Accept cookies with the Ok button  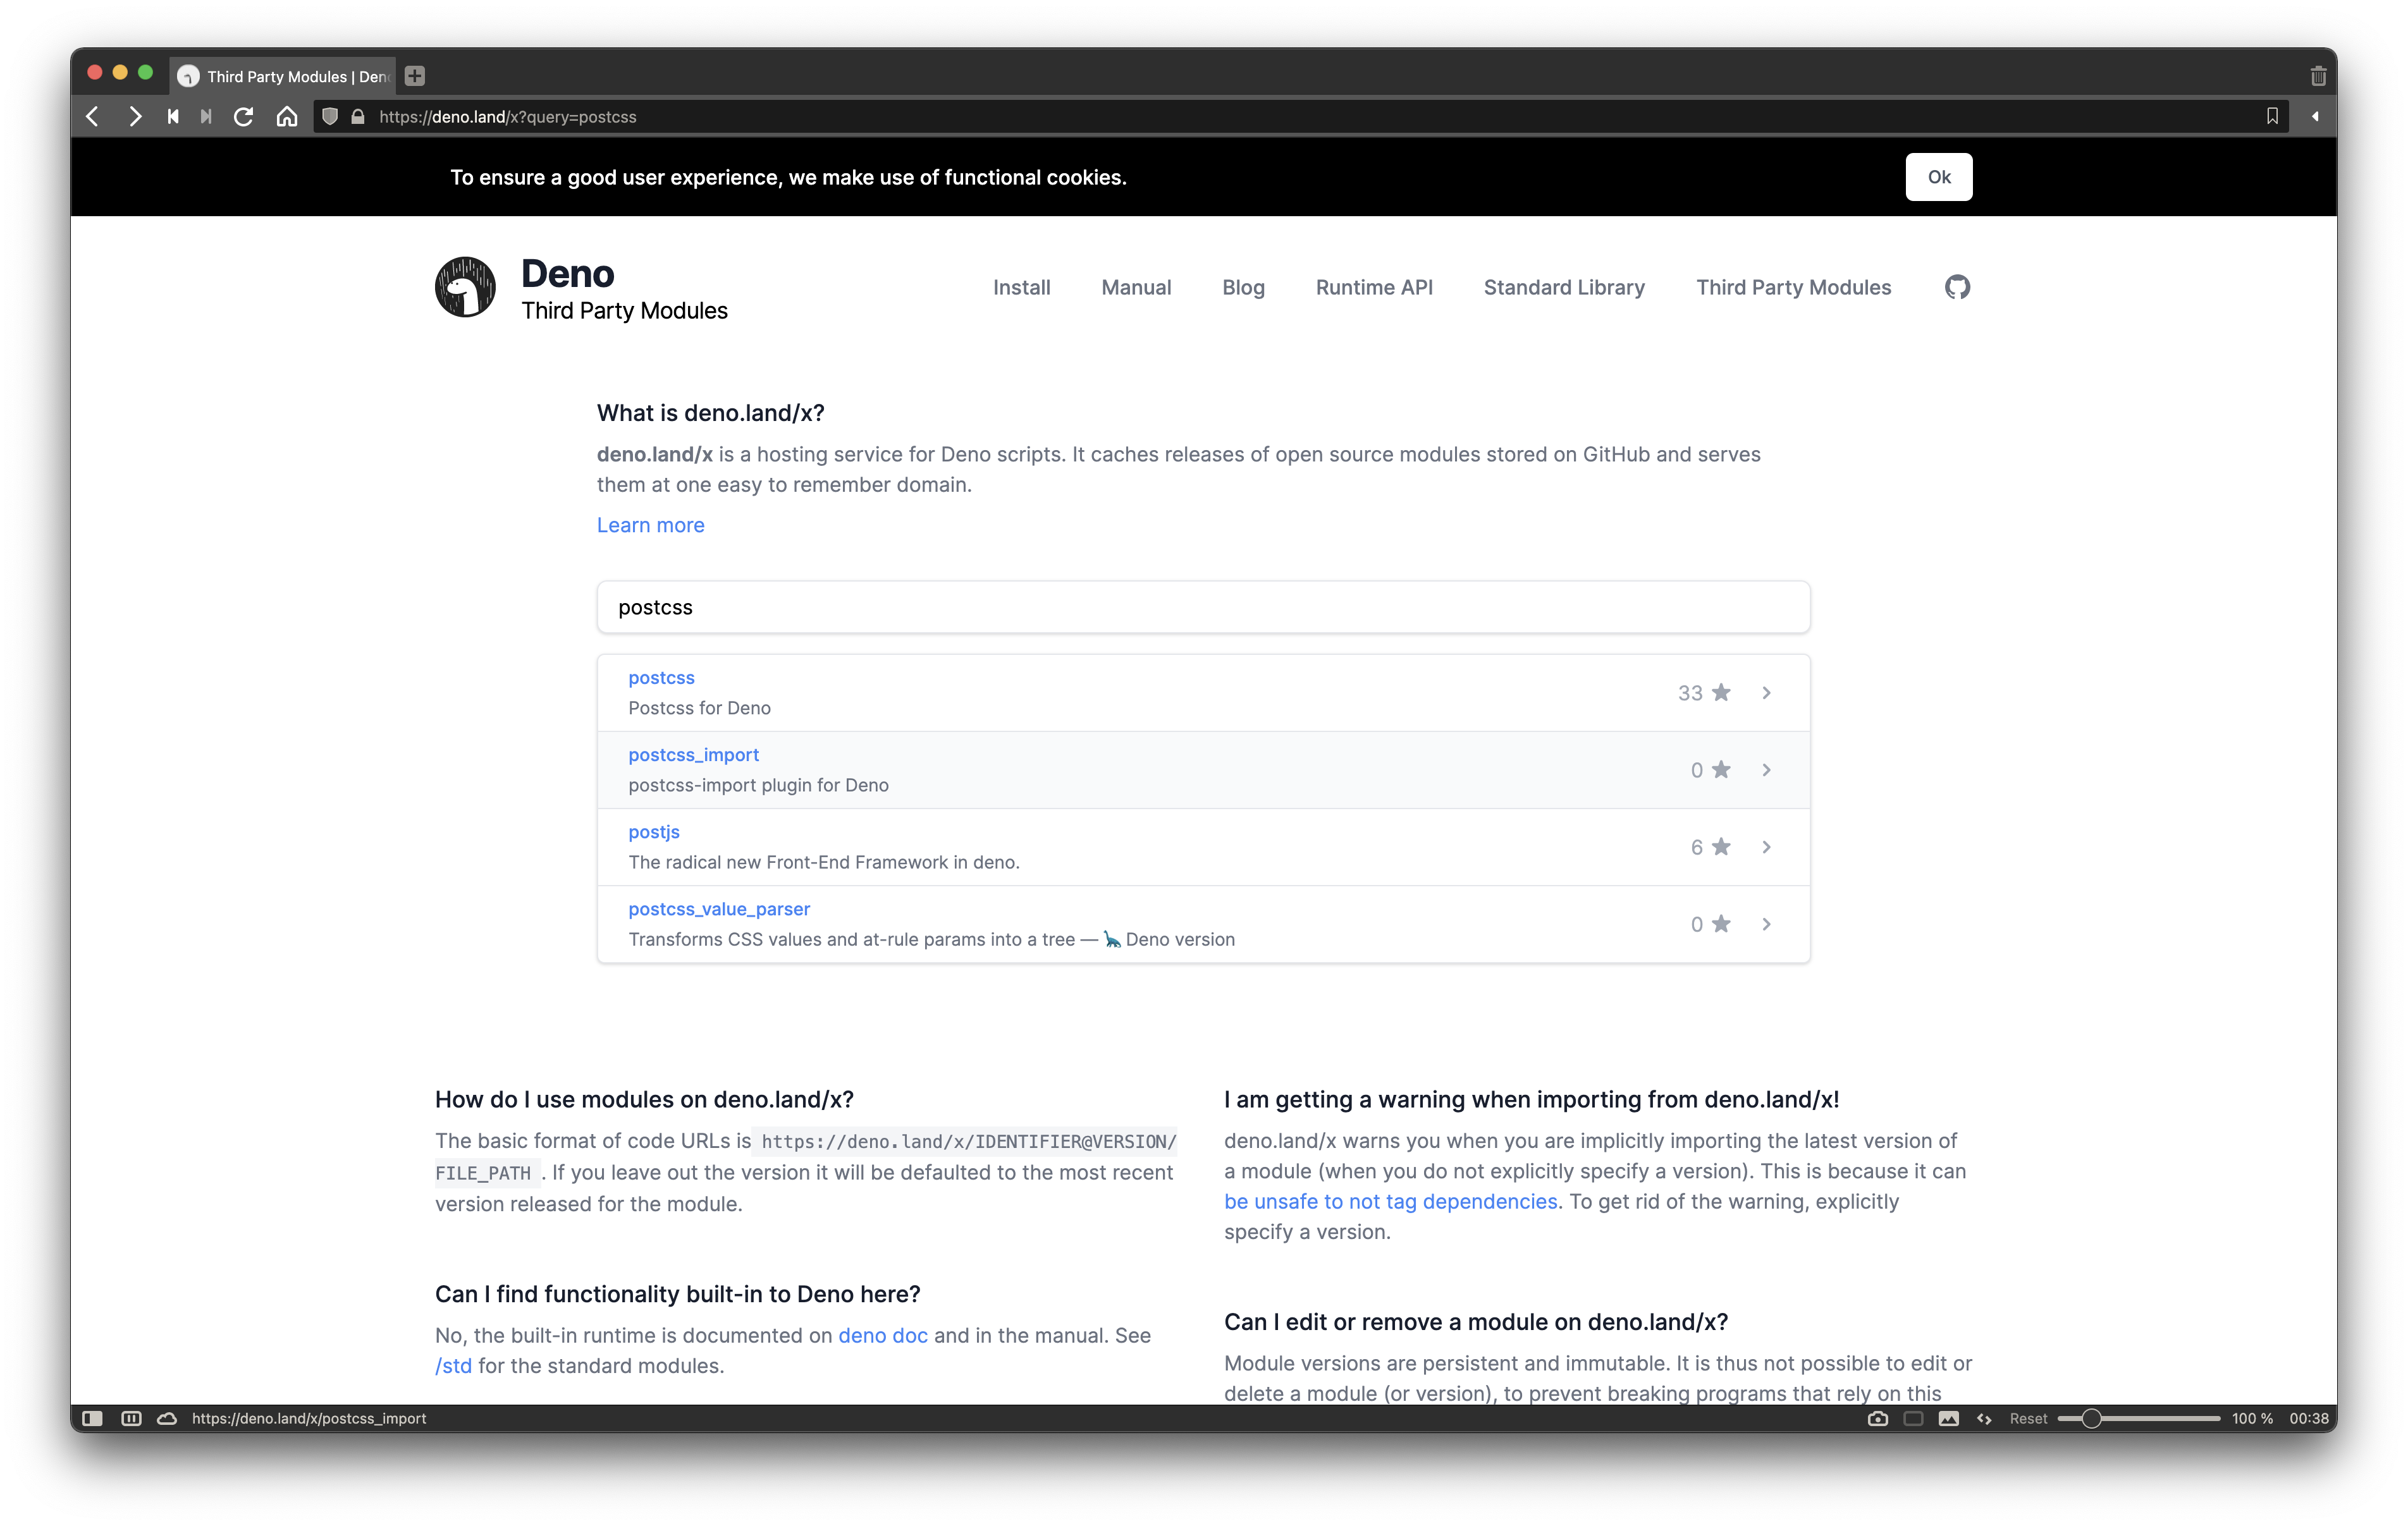pos(1938,177)
